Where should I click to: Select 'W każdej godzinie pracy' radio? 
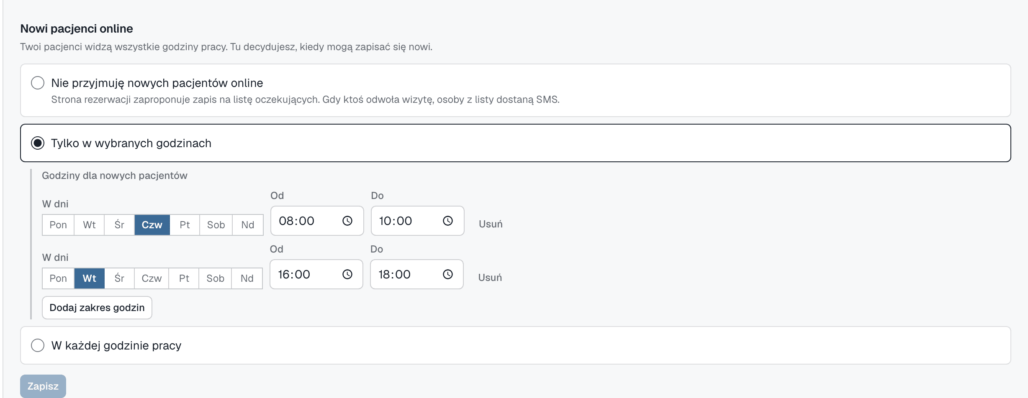[38, 345]
